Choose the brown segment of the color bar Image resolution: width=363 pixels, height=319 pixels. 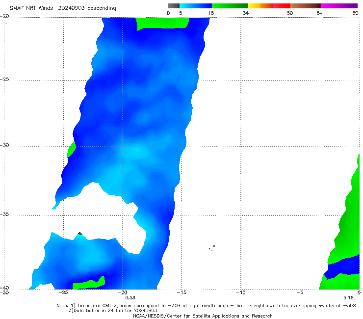click(x=306, y=6)
